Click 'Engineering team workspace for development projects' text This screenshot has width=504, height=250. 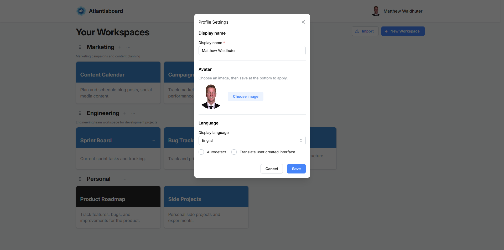(x=117, y=122)
